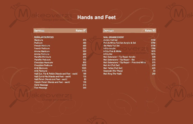Viewport: 193px width, 124px height.
Task: Select the Gel Nails Full Set entry
Action: [111, 46]
